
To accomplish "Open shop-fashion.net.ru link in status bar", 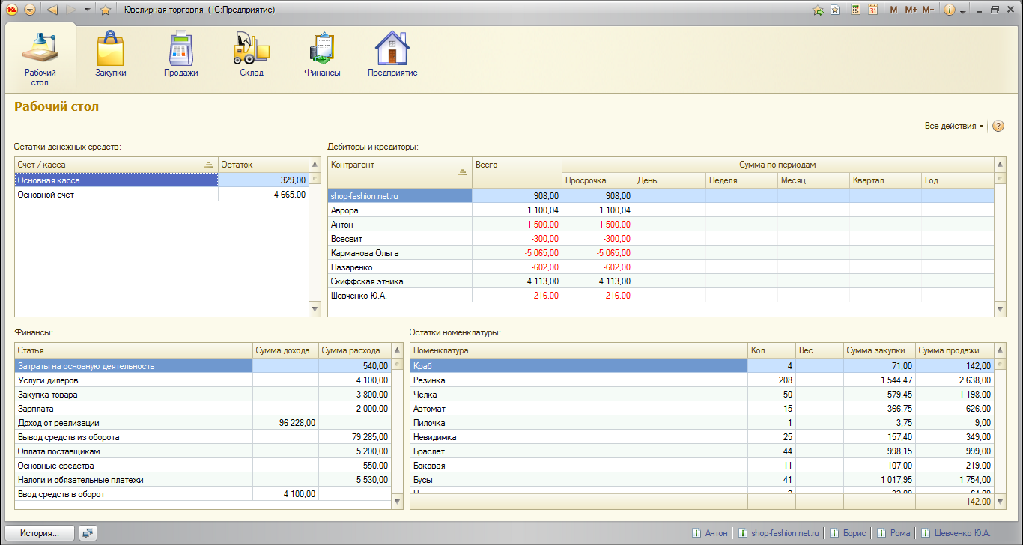I will tap(780, 533).
